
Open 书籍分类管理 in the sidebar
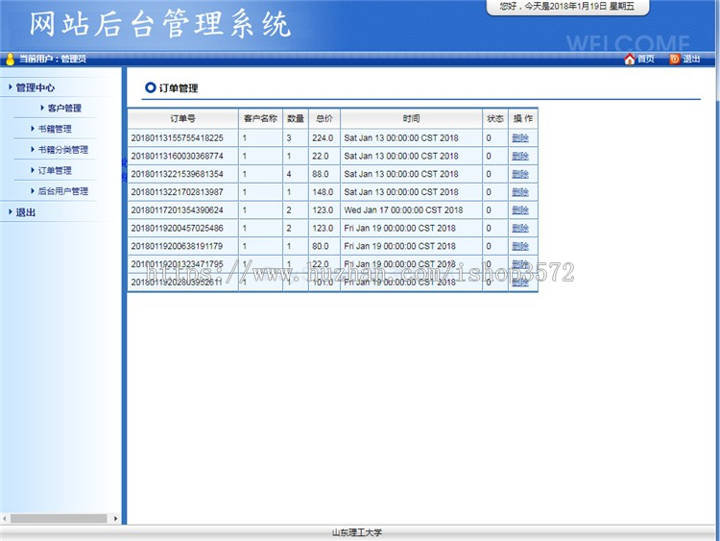pos(63,149)
